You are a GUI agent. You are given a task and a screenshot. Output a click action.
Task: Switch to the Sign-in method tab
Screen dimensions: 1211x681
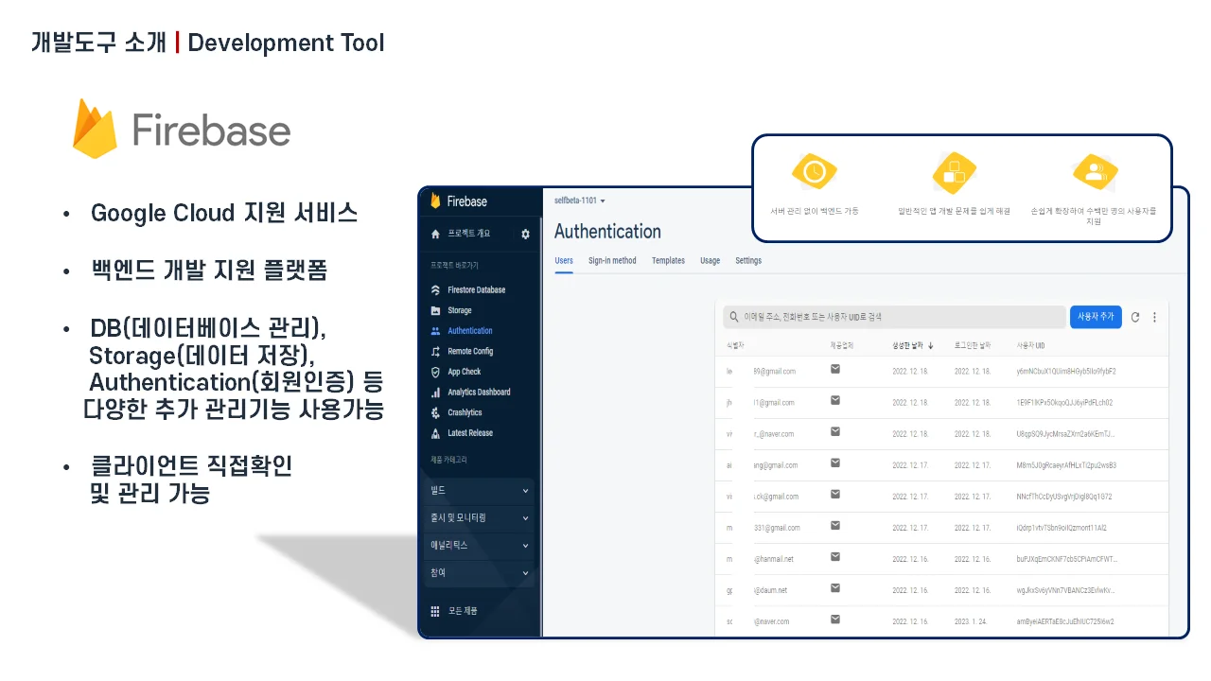[612, 261]
